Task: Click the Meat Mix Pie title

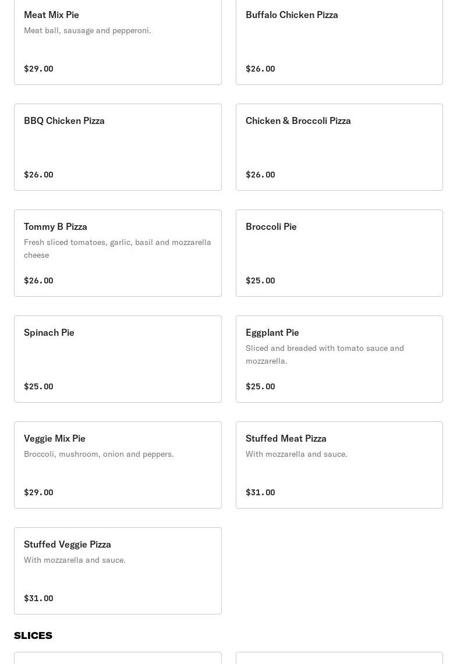Action: tap(51, 15)
